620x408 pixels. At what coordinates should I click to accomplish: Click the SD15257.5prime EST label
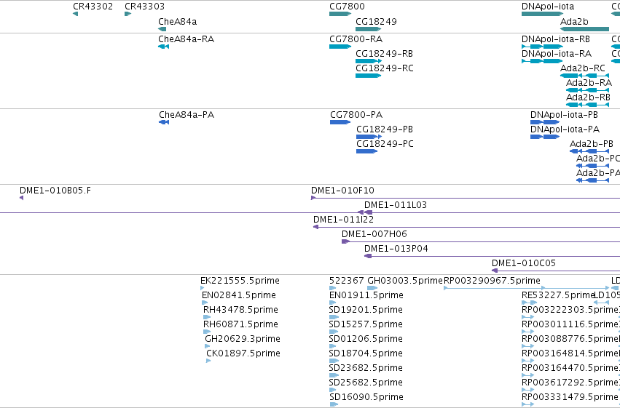click(x=366, y=325)
